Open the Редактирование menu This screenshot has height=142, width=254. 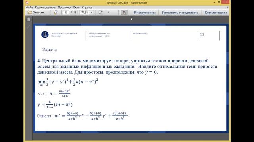pyautogui.click(x=45, y=7)
